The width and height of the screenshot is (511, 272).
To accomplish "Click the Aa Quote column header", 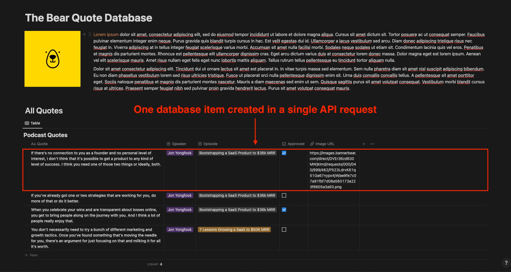I will tap(39, 144).
